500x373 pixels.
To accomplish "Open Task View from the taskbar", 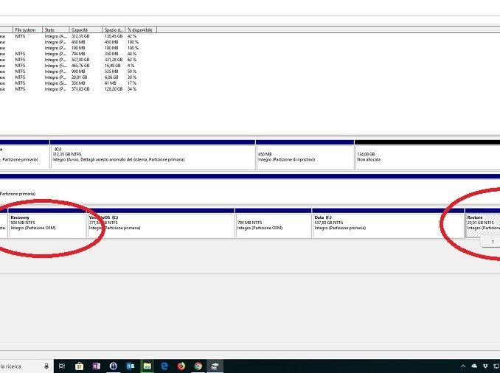I will pos(62,366).
